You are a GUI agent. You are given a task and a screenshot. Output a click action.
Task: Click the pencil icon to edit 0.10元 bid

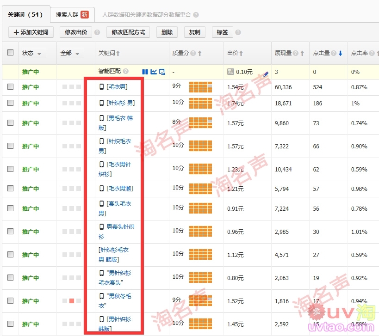click(x=266, y=73)
